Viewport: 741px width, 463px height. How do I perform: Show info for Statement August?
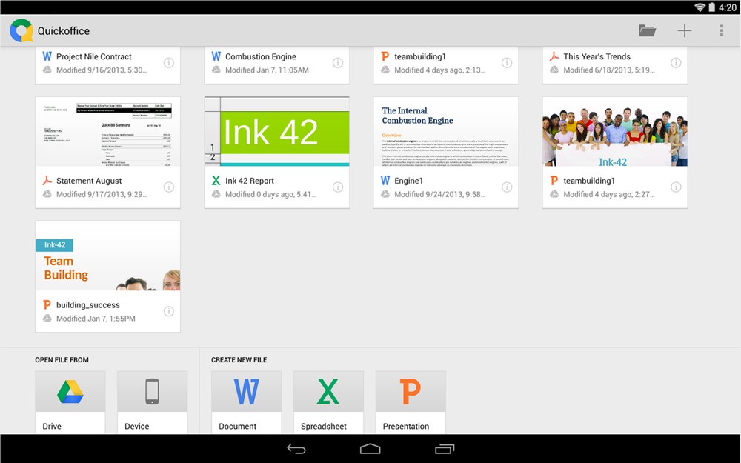tap(169, 187)
